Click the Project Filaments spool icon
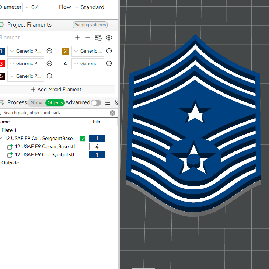Image resolution: width=269 pixels, height=269 pixels. point(2,25)
